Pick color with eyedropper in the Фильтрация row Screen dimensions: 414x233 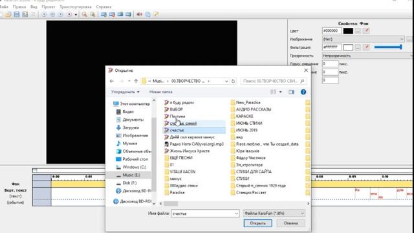point(366,47)
